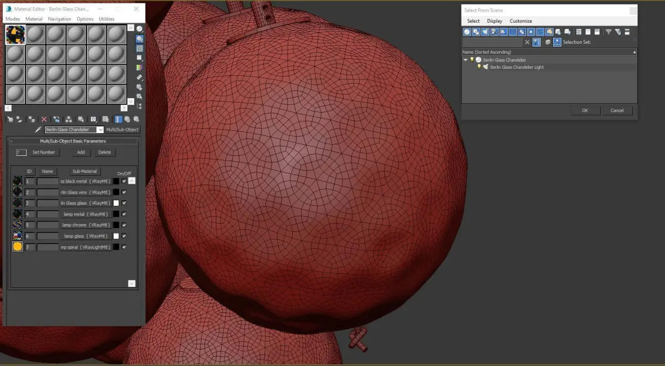Click the Make Material Copy icon
The width and height of the screenshot is (665, 366).
[x=57, y=119]
